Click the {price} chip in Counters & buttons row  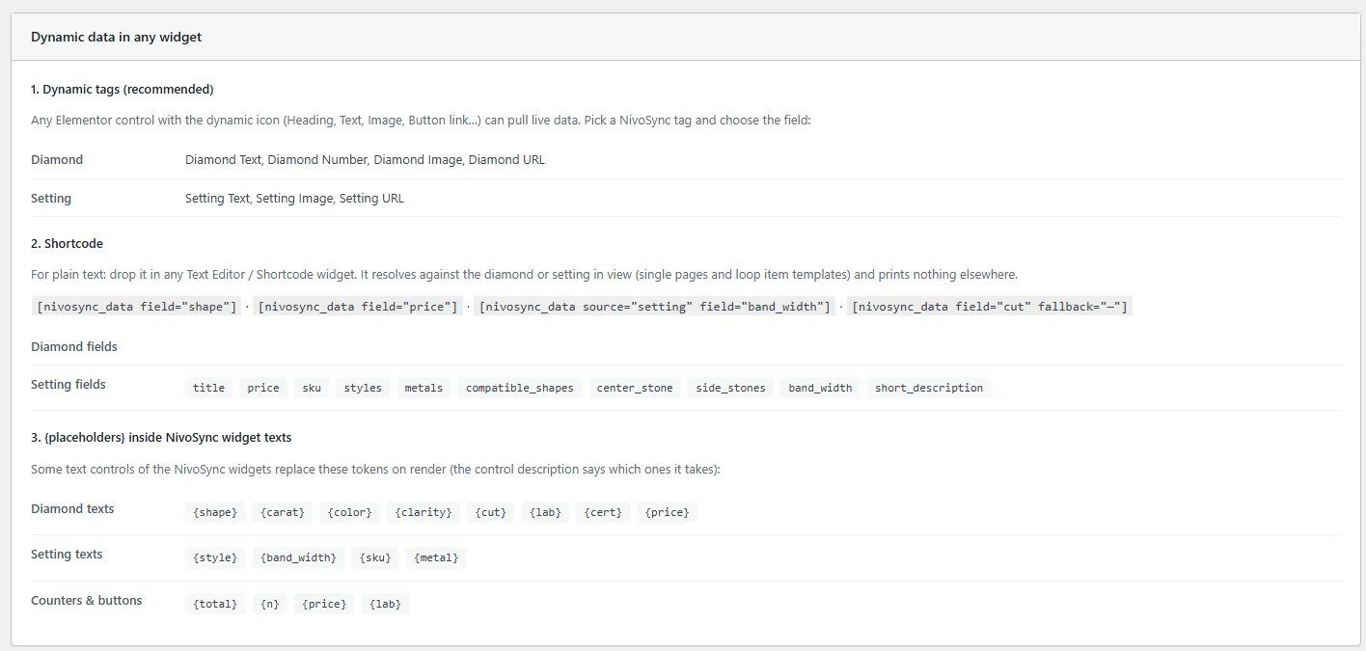click(324, 604)
